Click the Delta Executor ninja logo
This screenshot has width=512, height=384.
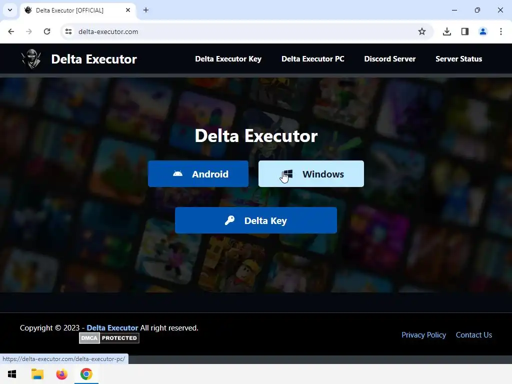pos(31,59)
